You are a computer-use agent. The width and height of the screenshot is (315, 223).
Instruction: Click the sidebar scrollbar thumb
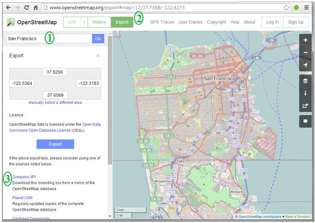click(110, 100)
